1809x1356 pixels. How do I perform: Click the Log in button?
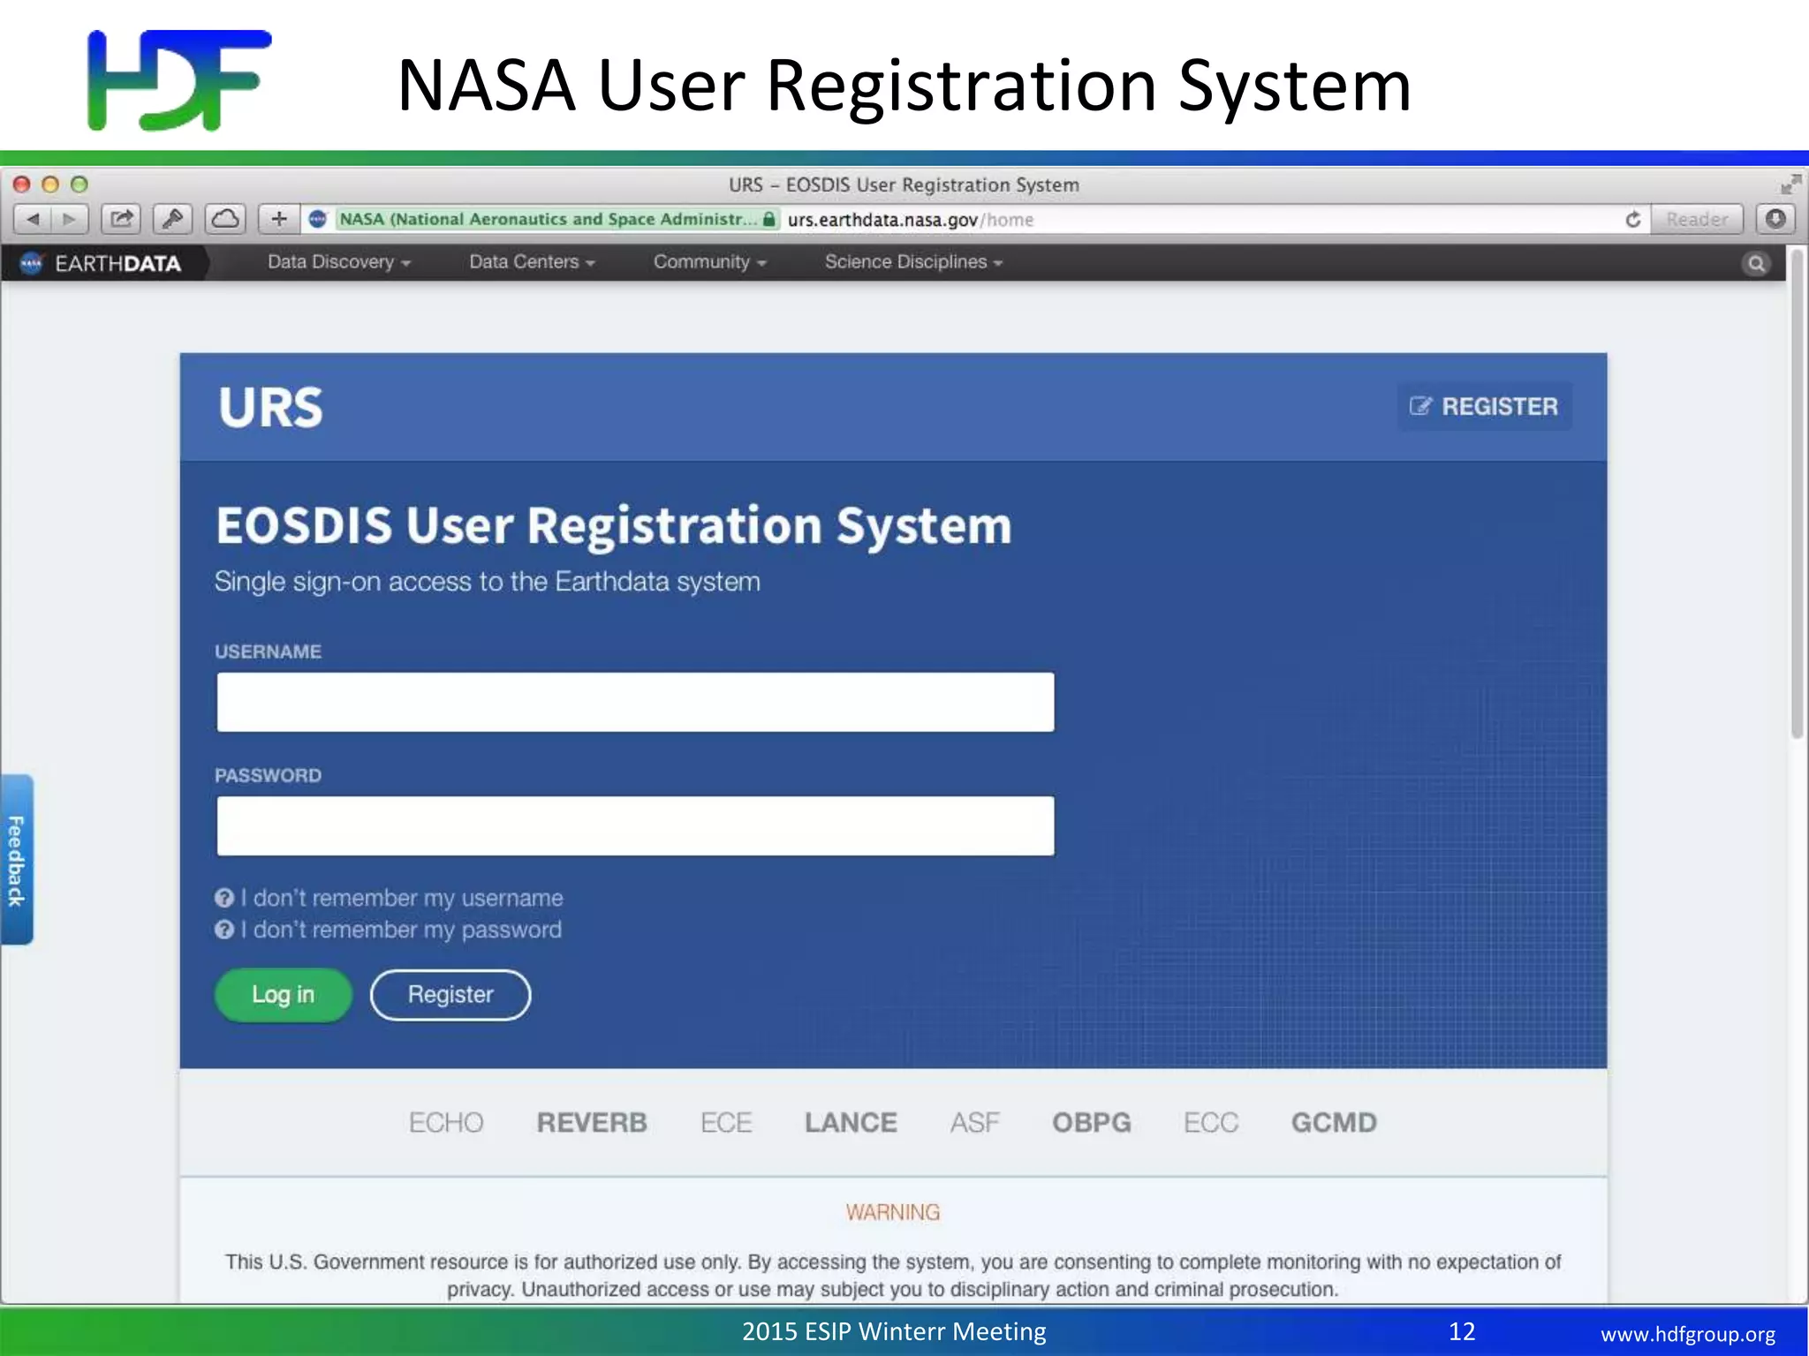point(283,995)
